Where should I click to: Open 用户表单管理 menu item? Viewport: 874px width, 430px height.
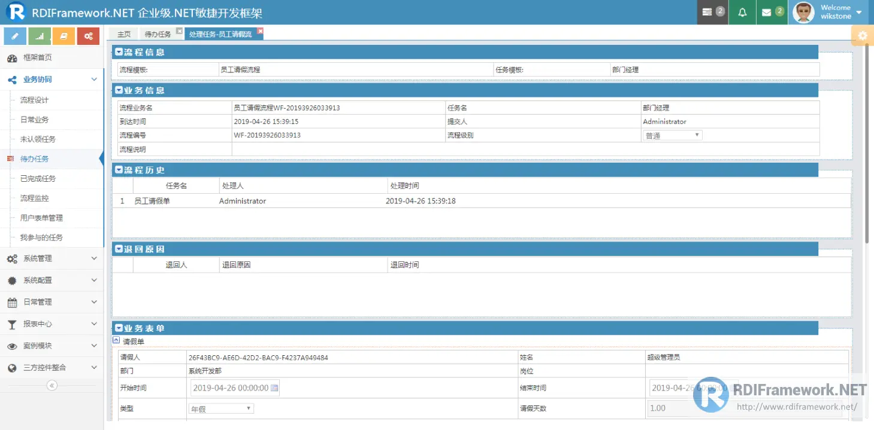[x=41, y=218]
